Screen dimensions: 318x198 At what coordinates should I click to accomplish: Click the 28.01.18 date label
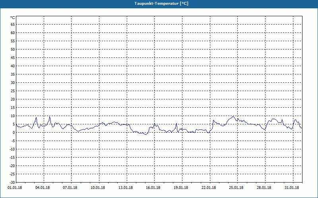[264, 188]
